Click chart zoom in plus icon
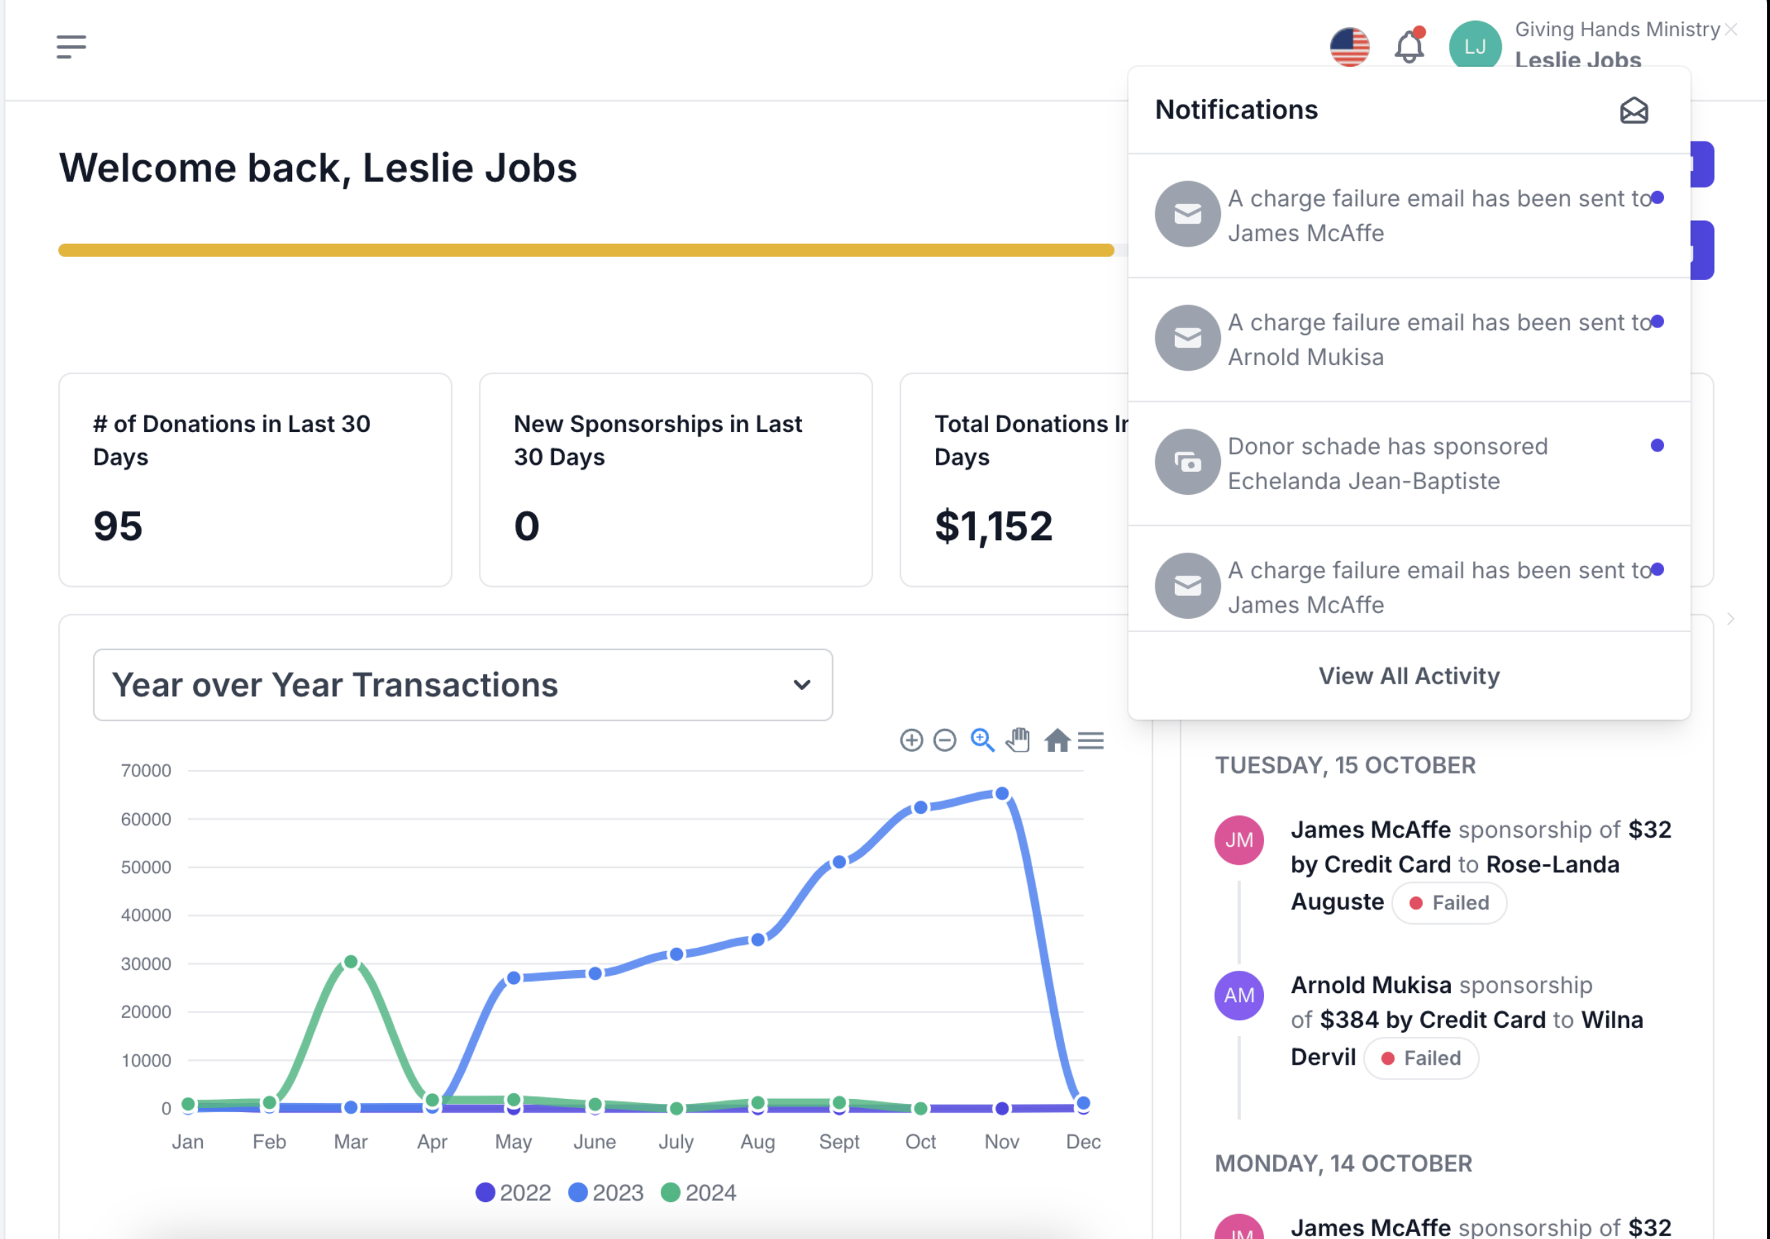This screenshot has height=1239, width=1770. 911,740
